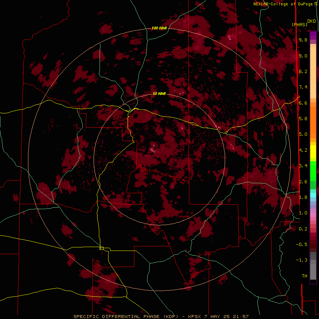Click the 9.8 value on the color scale

tap(303, 40)
